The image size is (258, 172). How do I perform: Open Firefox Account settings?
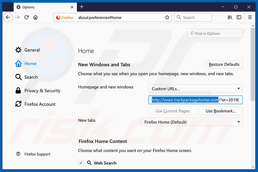pyautogui.click(x=35, y=104)
